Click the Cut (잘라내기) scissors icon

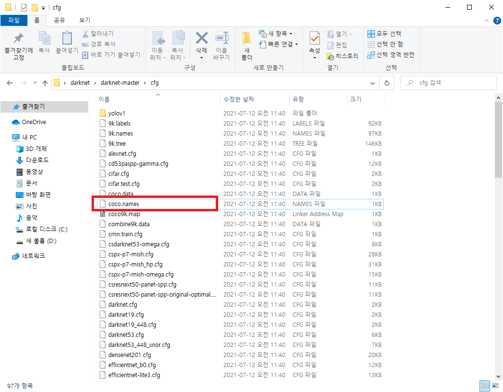pyautogui.click(x=85, y=34)
